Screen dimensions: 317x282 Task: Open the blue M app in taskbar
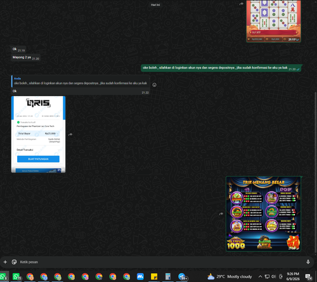pyautogui.click(x=140, y=276)
